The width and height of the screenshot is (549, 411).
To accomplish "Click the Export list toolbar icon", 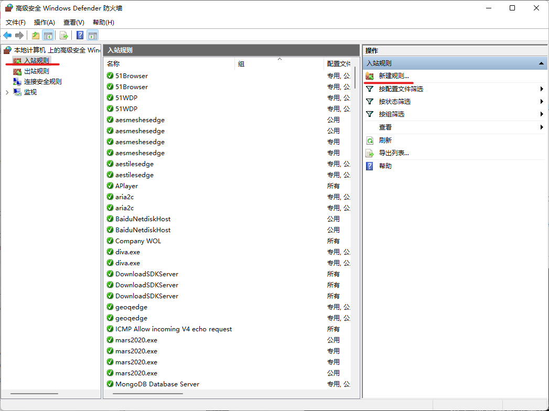I will point(64,35).
